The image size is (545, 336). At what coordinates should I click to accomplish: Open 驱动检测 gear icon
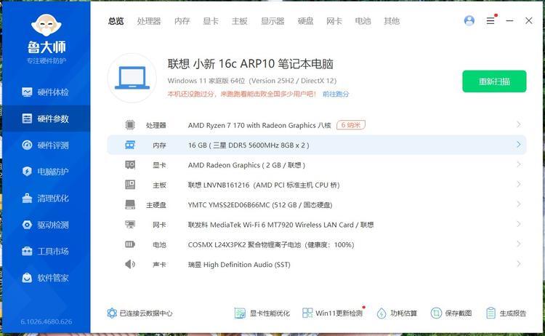point(27,225)
